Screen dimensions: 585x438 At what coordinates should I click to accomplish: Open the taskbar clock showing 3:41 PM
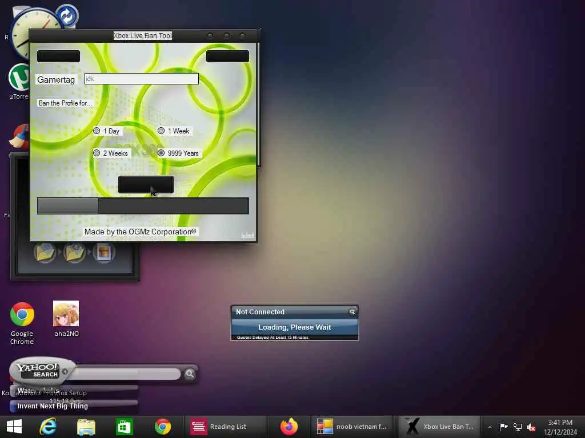560,427
